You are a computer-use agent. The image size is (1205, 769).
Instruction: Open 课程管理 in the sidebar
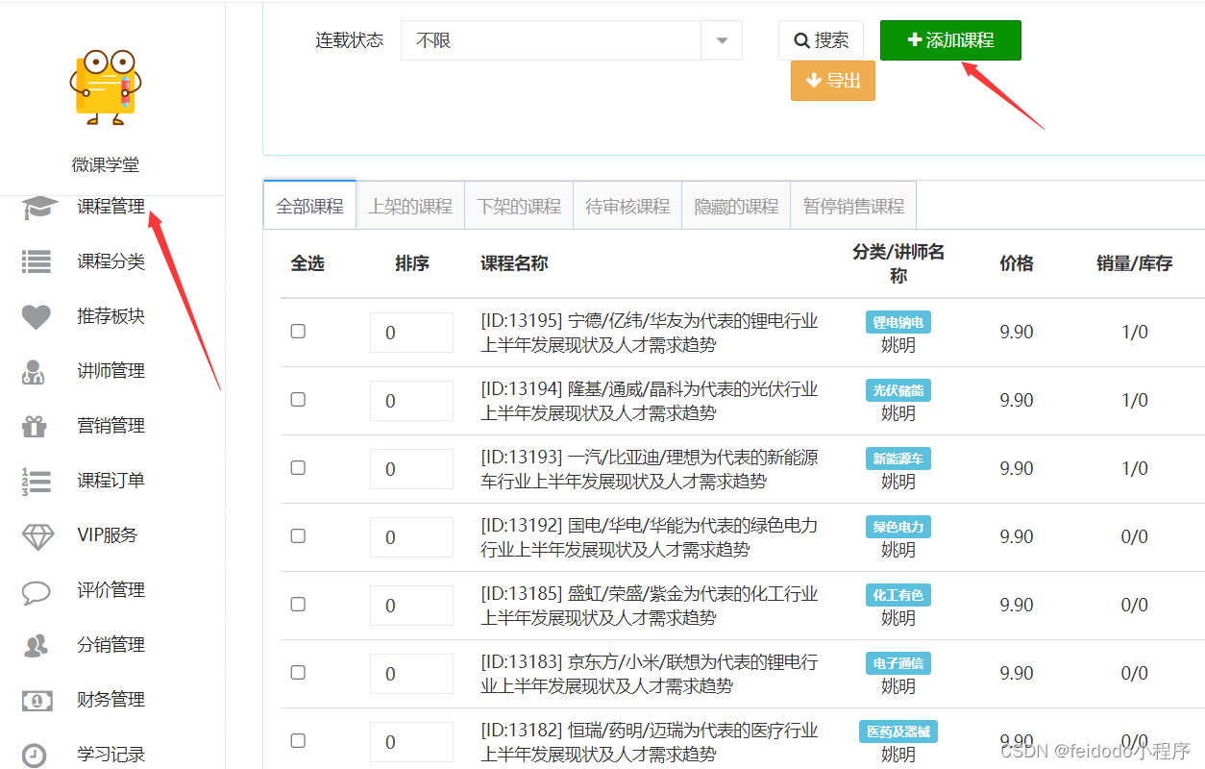click(x=111, y=206)
